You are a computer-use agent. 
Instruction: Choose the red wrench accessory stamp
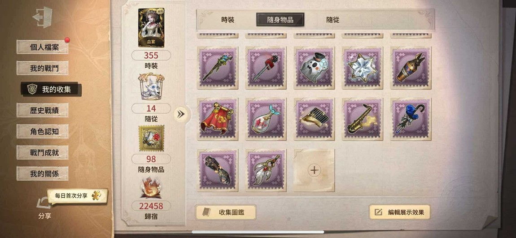coord(266,68)
